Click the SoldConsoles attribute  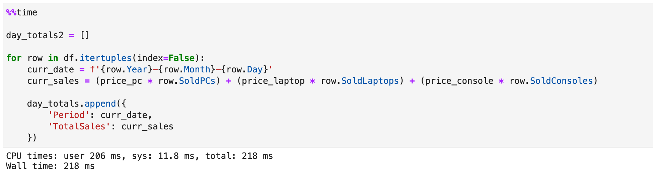click(x=561, y=81)
